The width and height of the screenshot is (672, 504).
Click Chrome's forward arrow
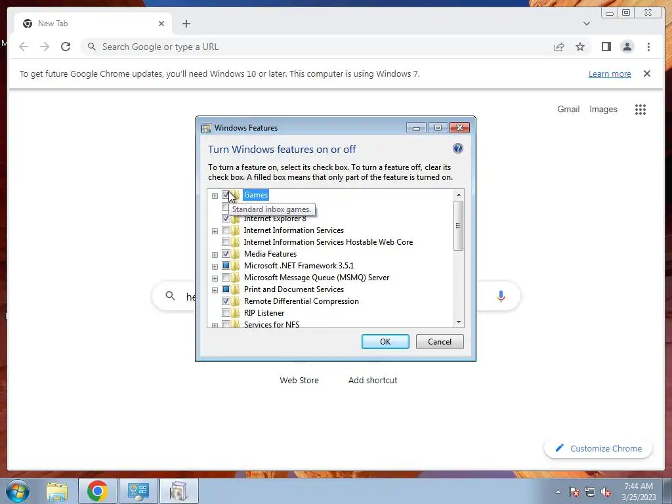45,47
